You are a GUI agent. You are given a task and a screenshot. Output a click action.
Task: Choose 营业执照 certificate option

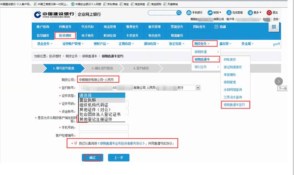[x=102, y=100]
